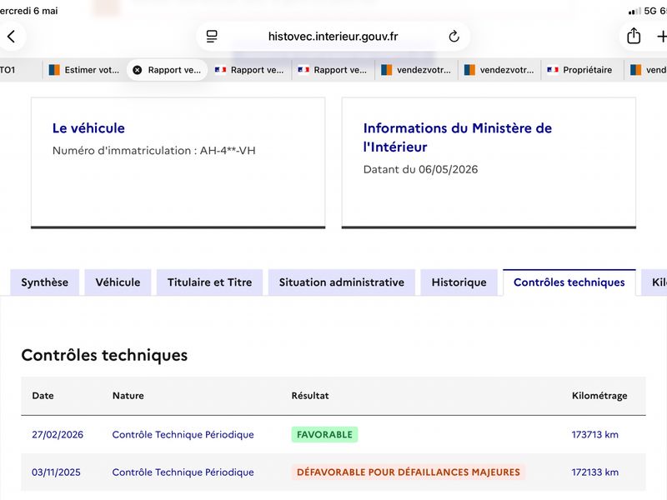Open the first vendezvotr... browser tab

coord(416,70)
